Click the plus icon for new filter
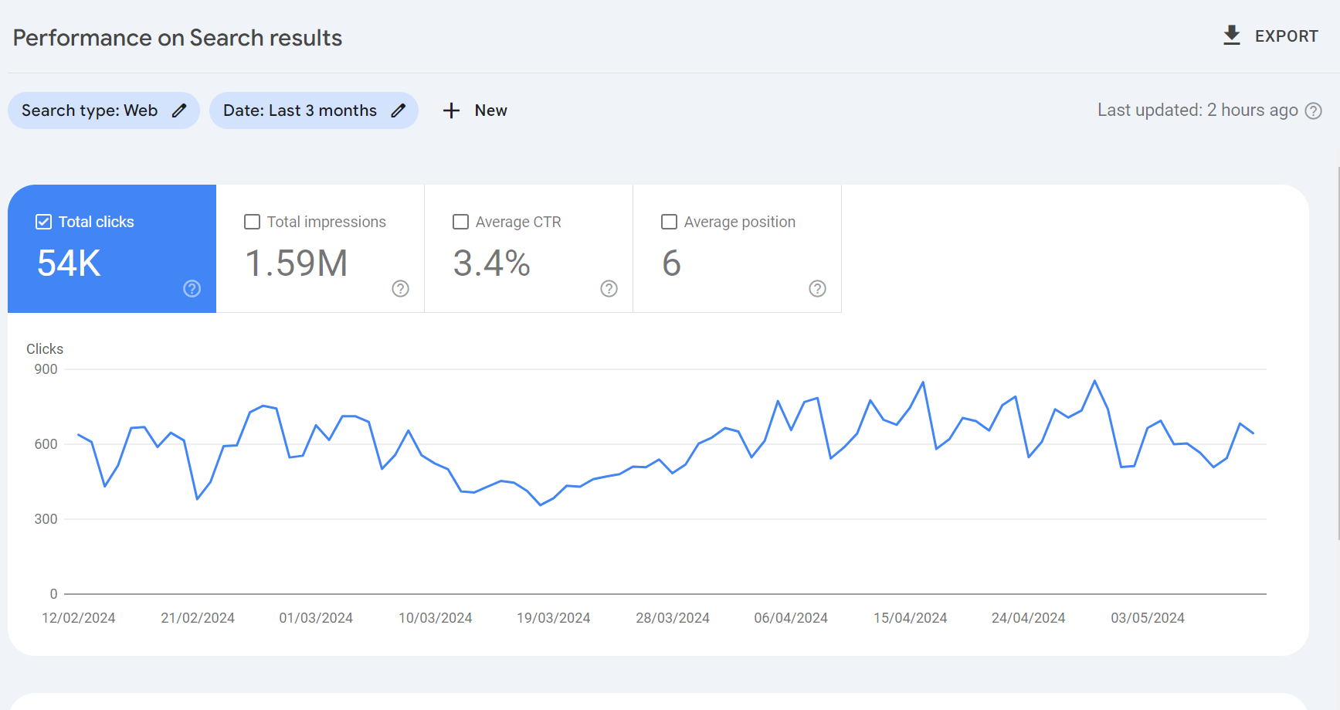 [451, 110]
